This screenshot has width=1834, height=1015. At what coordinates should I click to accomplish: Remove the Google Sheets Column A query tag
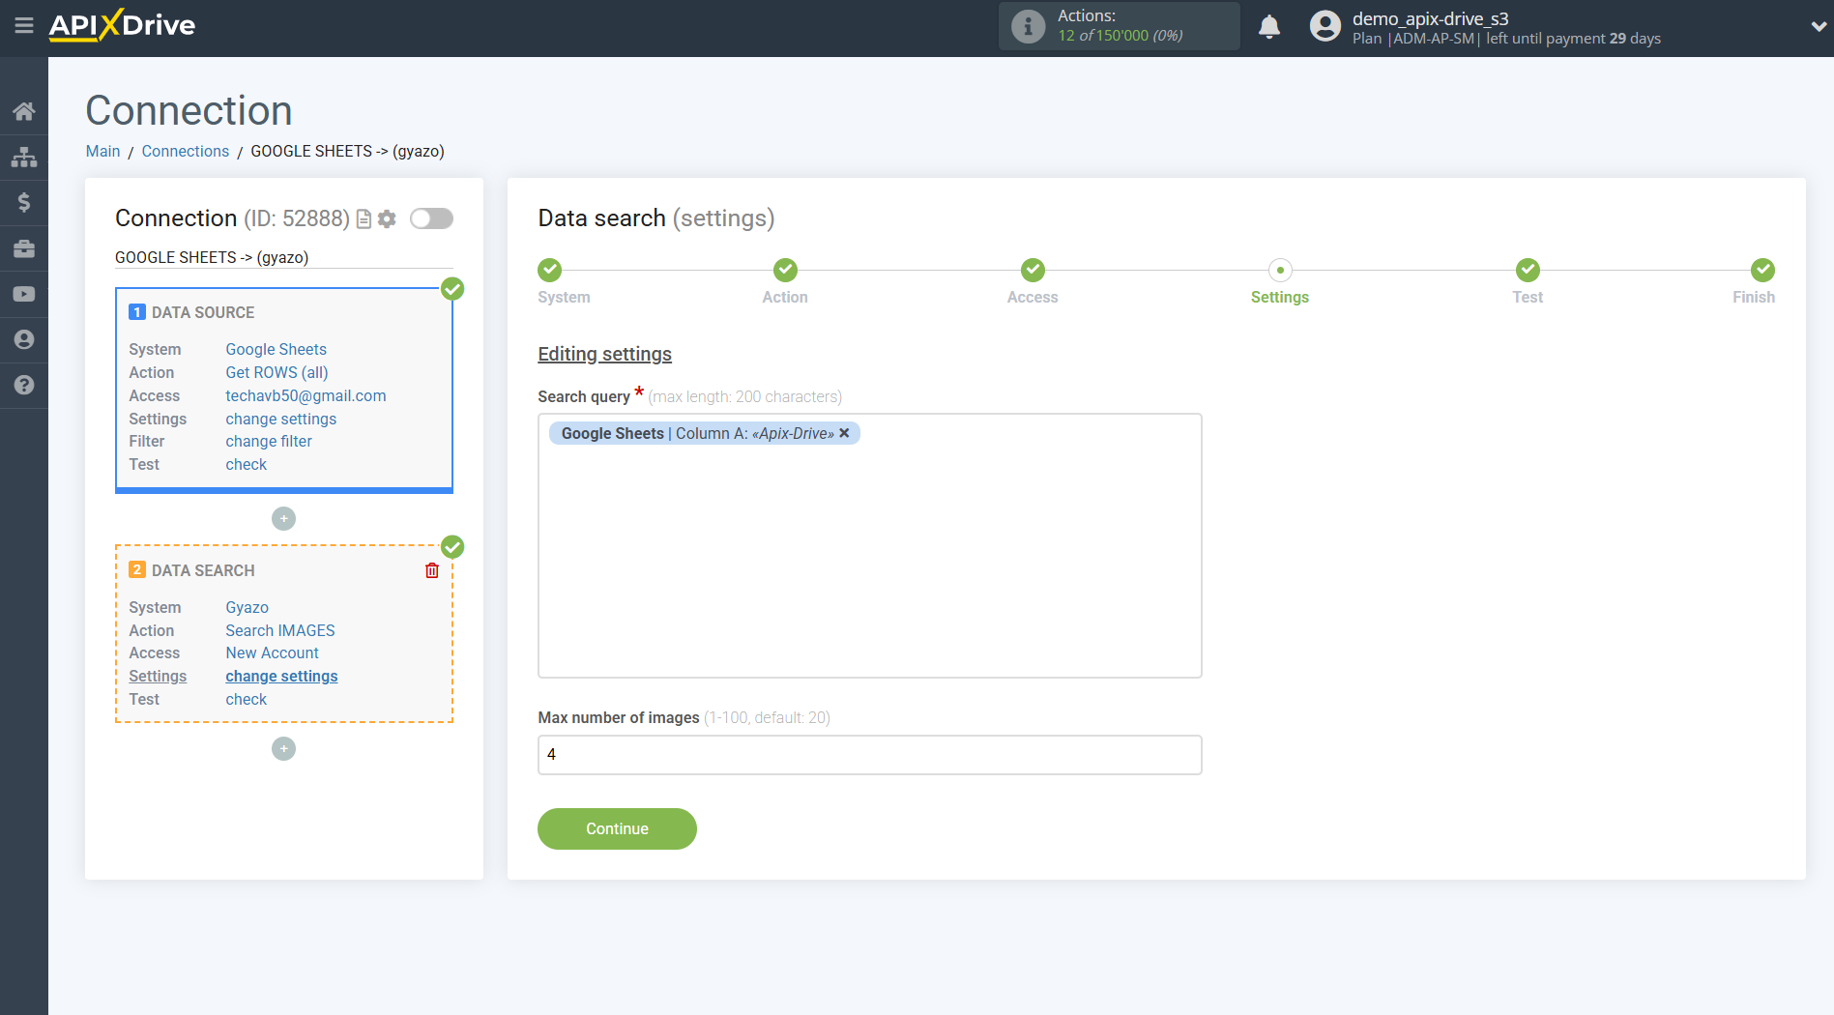[844, 432]
